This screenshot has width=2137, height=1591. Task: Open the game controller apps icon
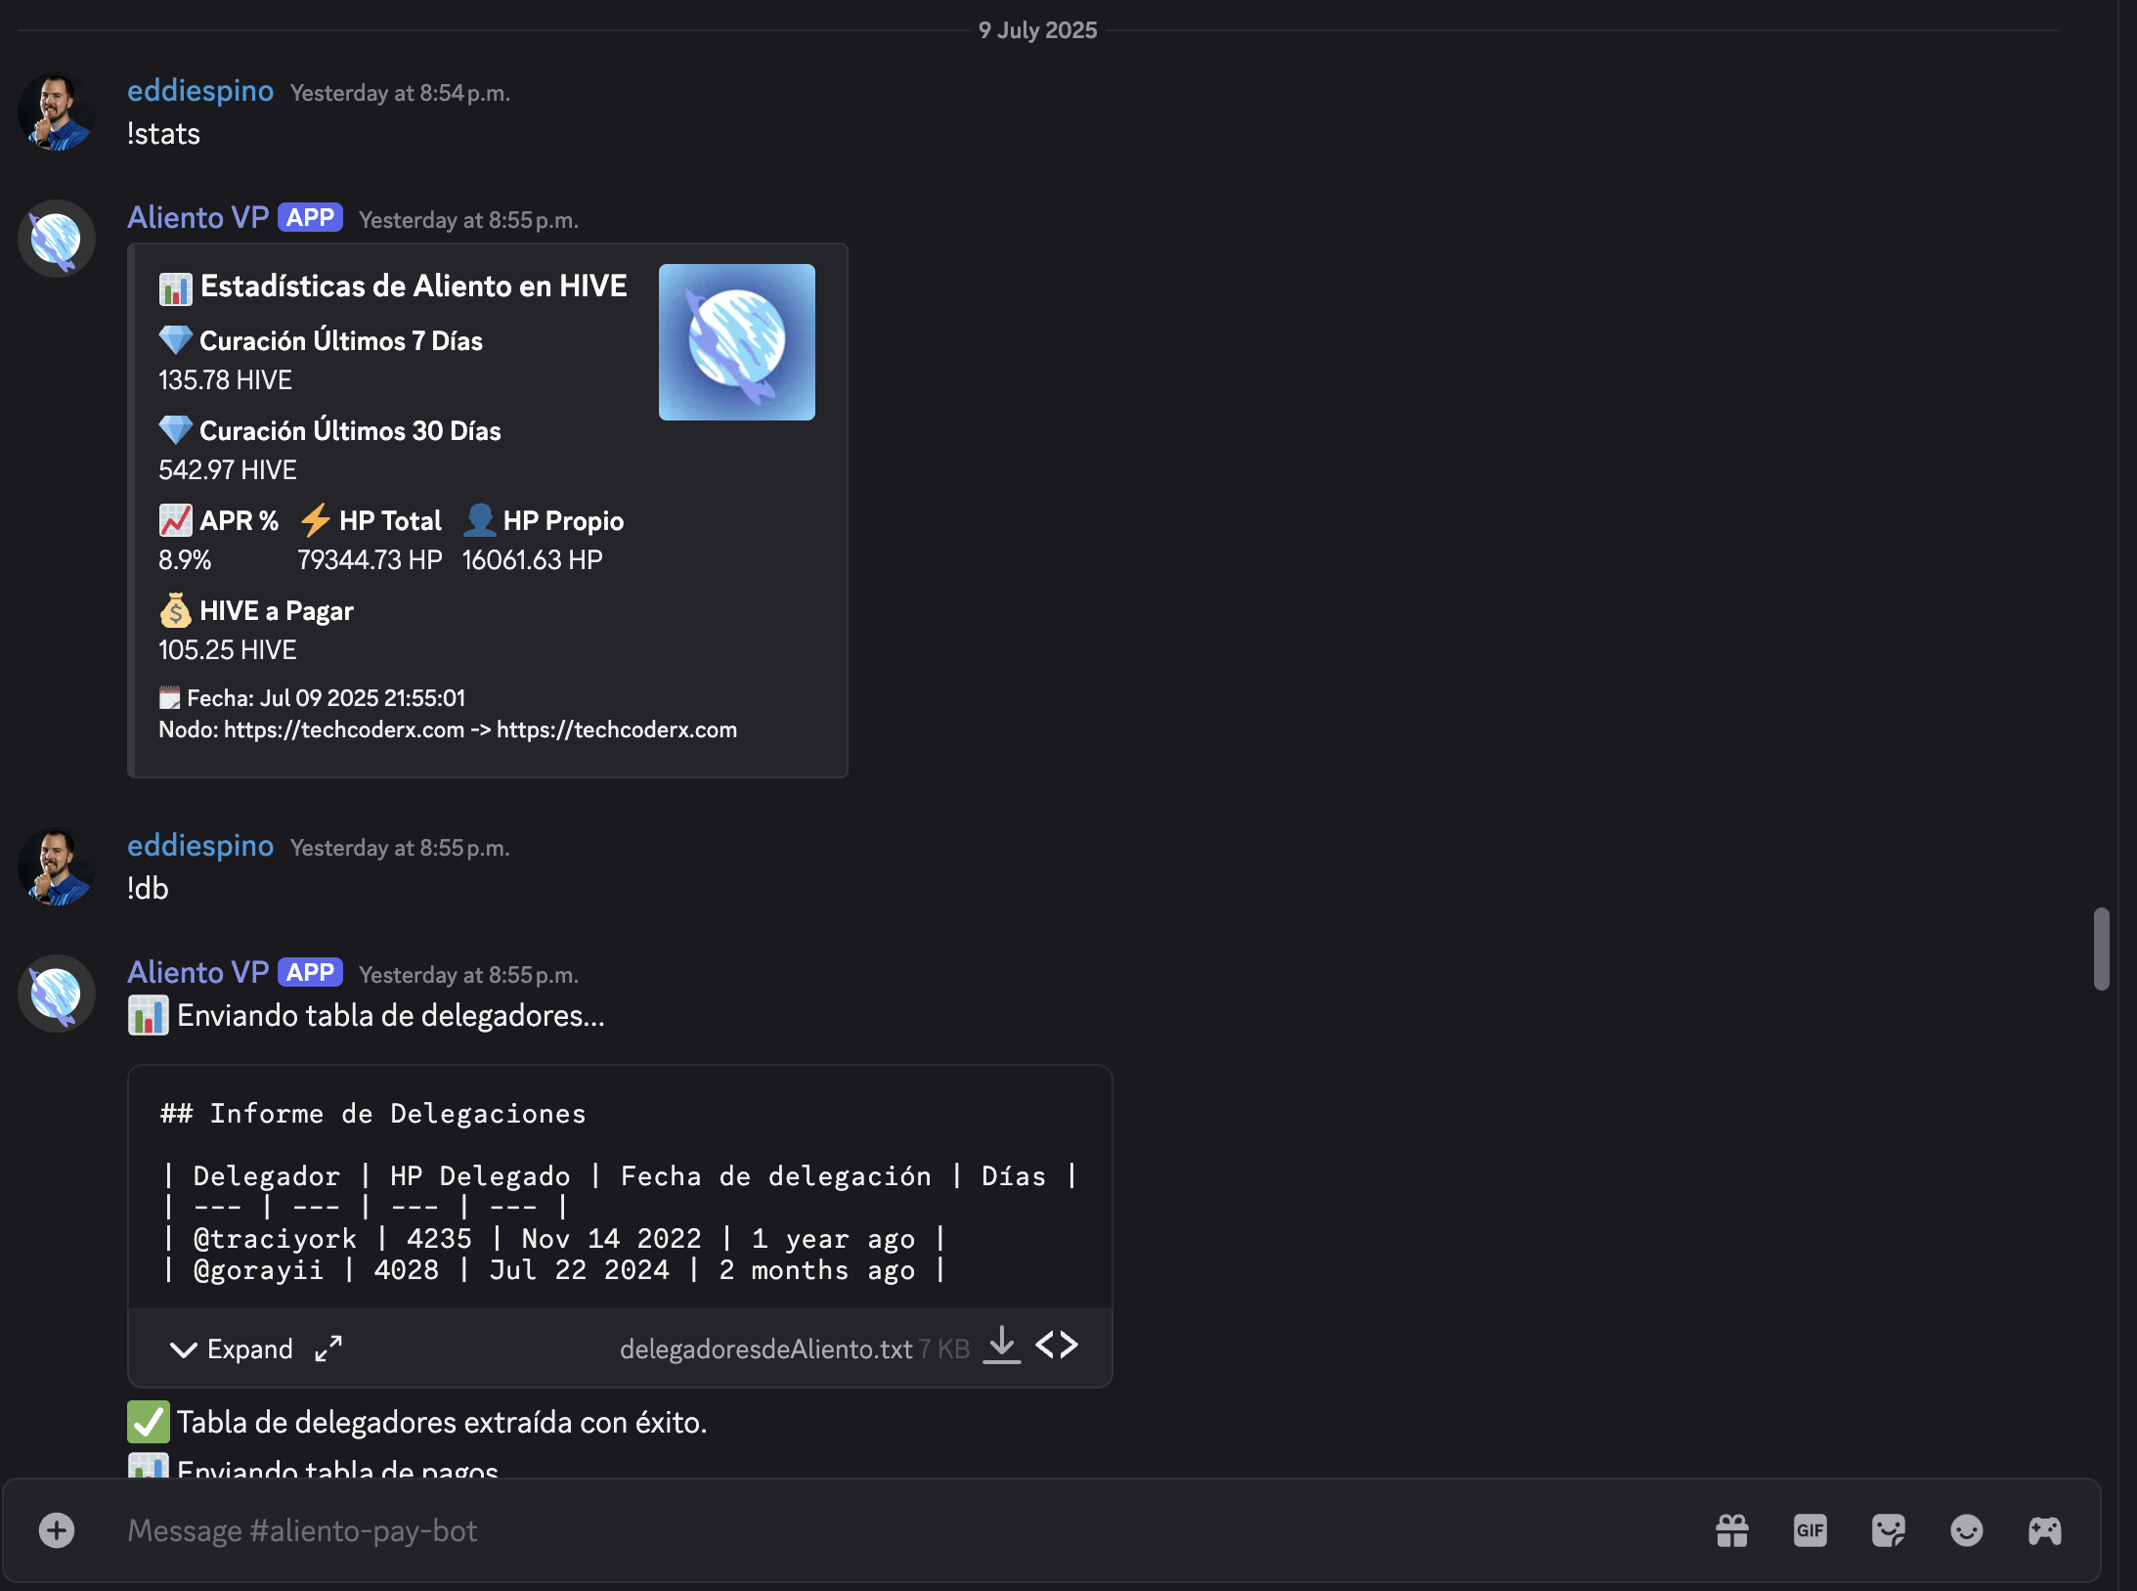pos(2045,1530)
